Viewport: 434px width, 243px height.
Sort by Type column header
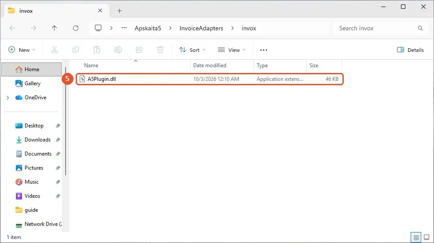point(262,65)
